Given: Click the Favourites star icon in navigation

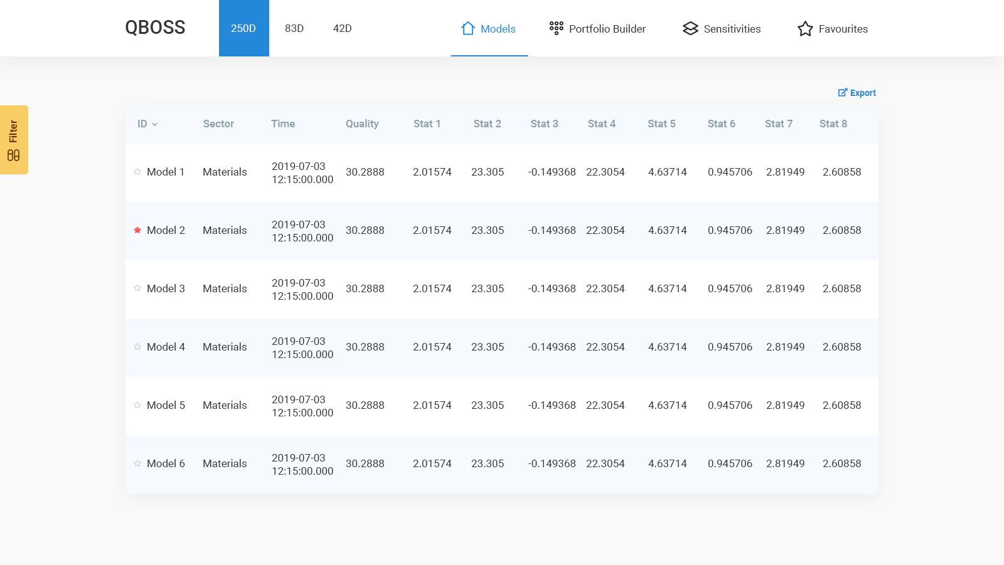Looking at the screenshot, I should (x=805, y=29).
